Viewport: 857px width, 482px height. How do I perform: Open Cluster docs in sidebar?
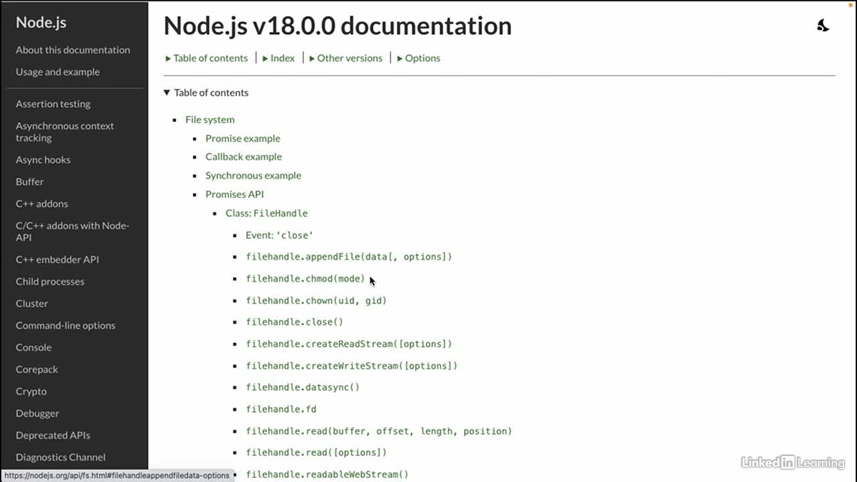point(31,303)
